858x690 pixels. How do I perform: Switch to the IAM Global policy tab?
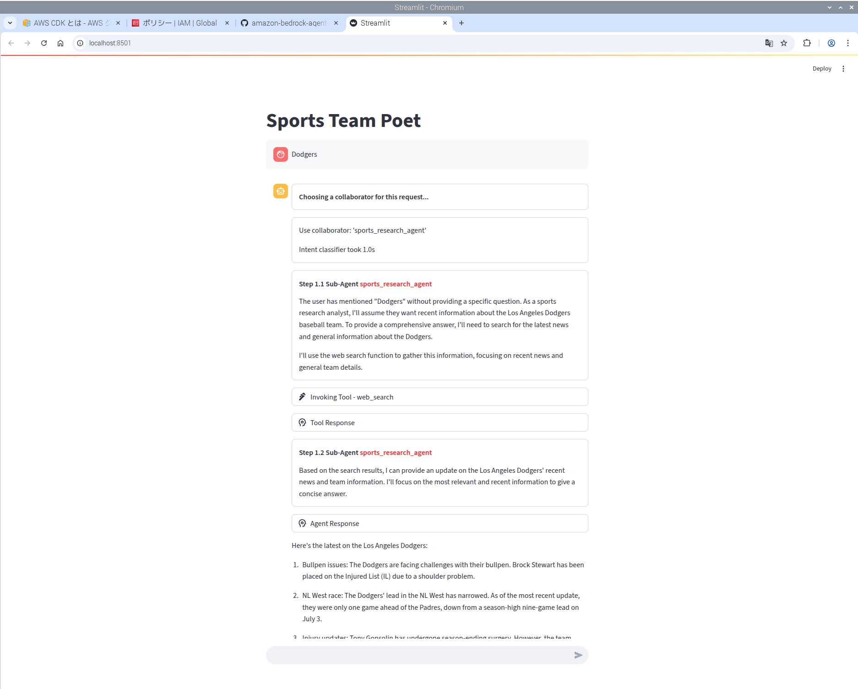click(x=179, y=23)
